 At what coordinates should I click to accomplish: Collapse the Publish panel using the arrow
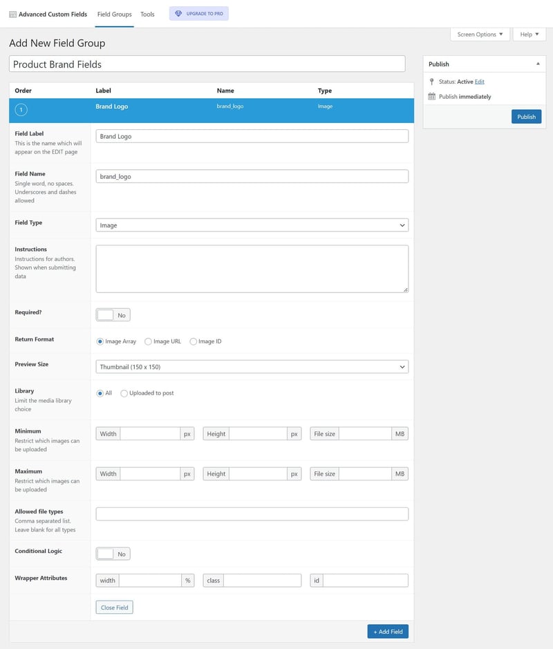[x=538, y=64]
